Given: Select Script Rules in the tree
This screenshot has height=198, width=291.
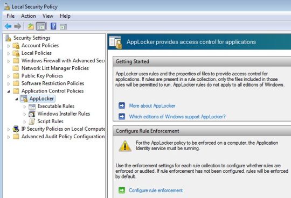Looking at the screenshot, I should (x=50, y=121).
